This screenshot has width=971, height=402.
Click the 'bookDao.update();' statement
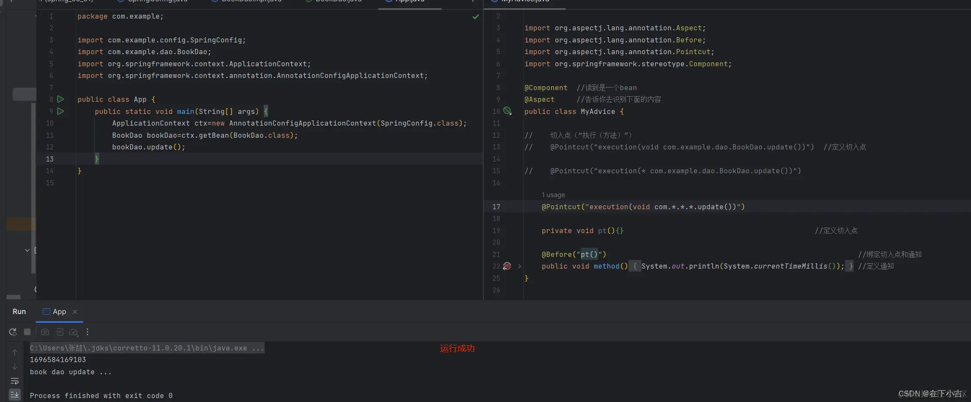(149, 147)
